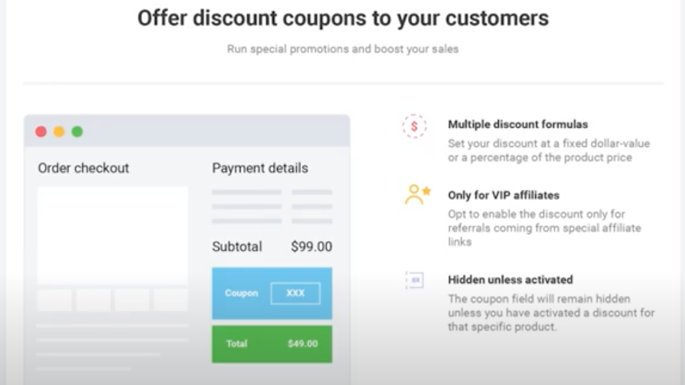Click the green Total $49.00 bar
Screen dimensions: 685x385
272,344
